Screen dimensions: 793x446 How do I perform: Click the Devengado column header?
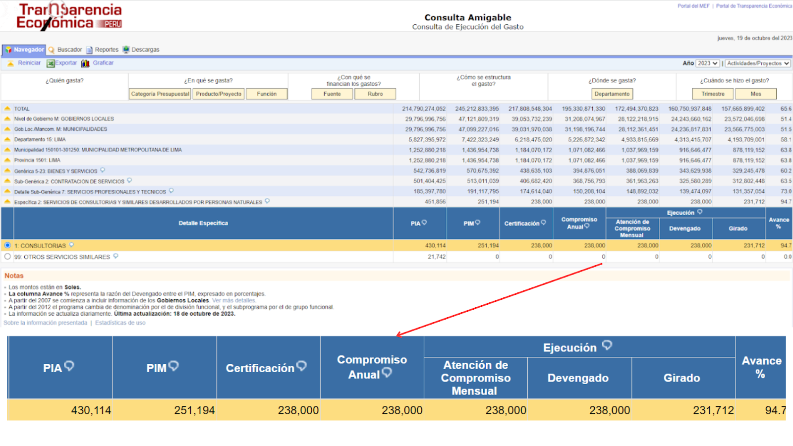click(685, 228)
